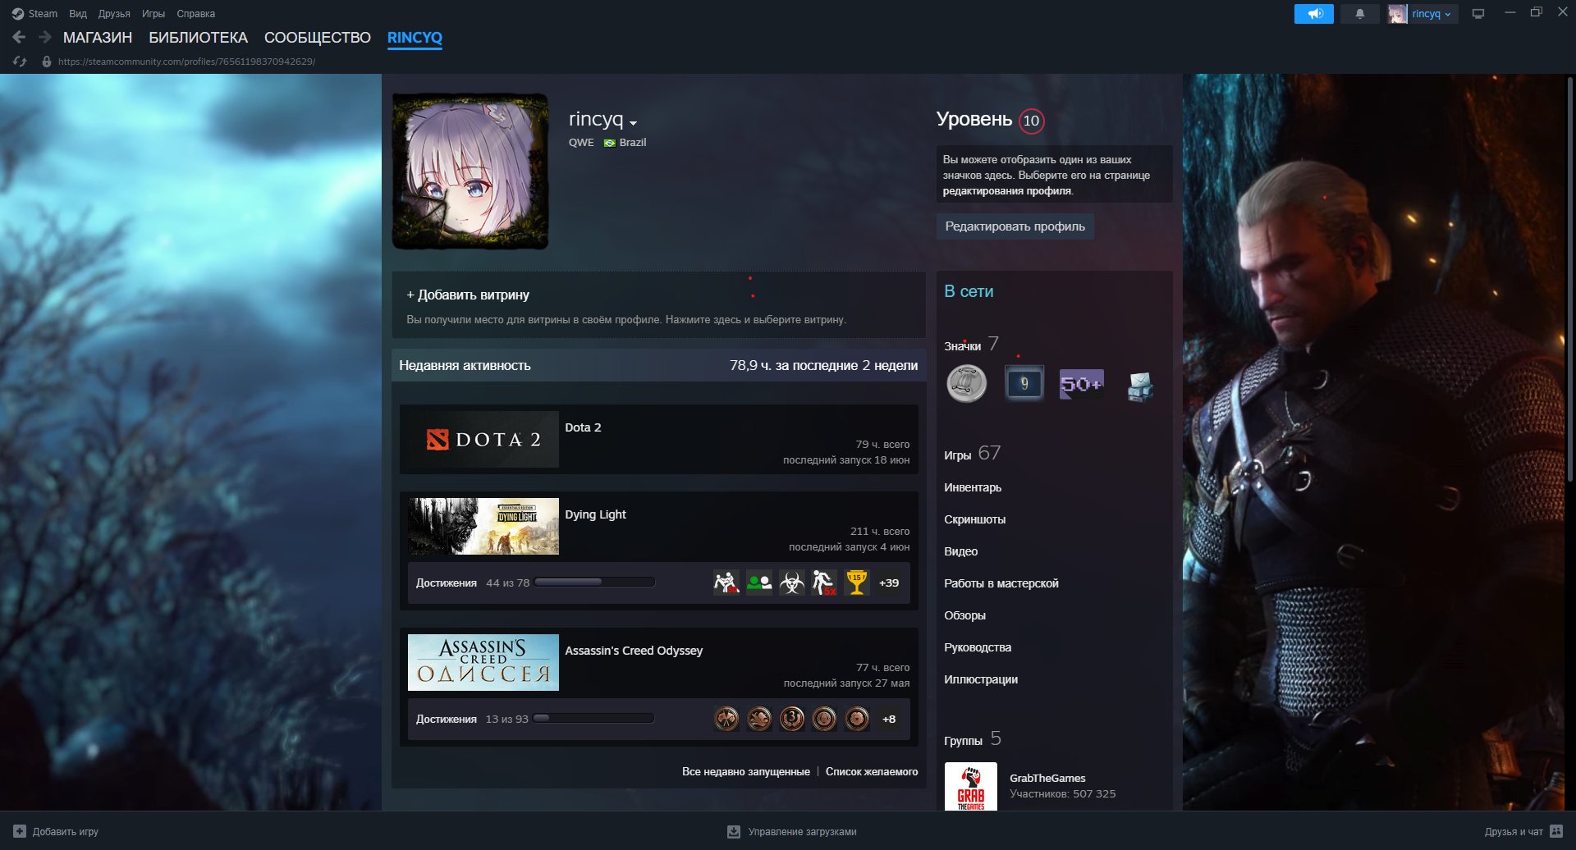Open the Инвентарь link
Image resolution: width=1576 pixels, height=850 pixels.
pyautogui.click(x=973, y=487)
